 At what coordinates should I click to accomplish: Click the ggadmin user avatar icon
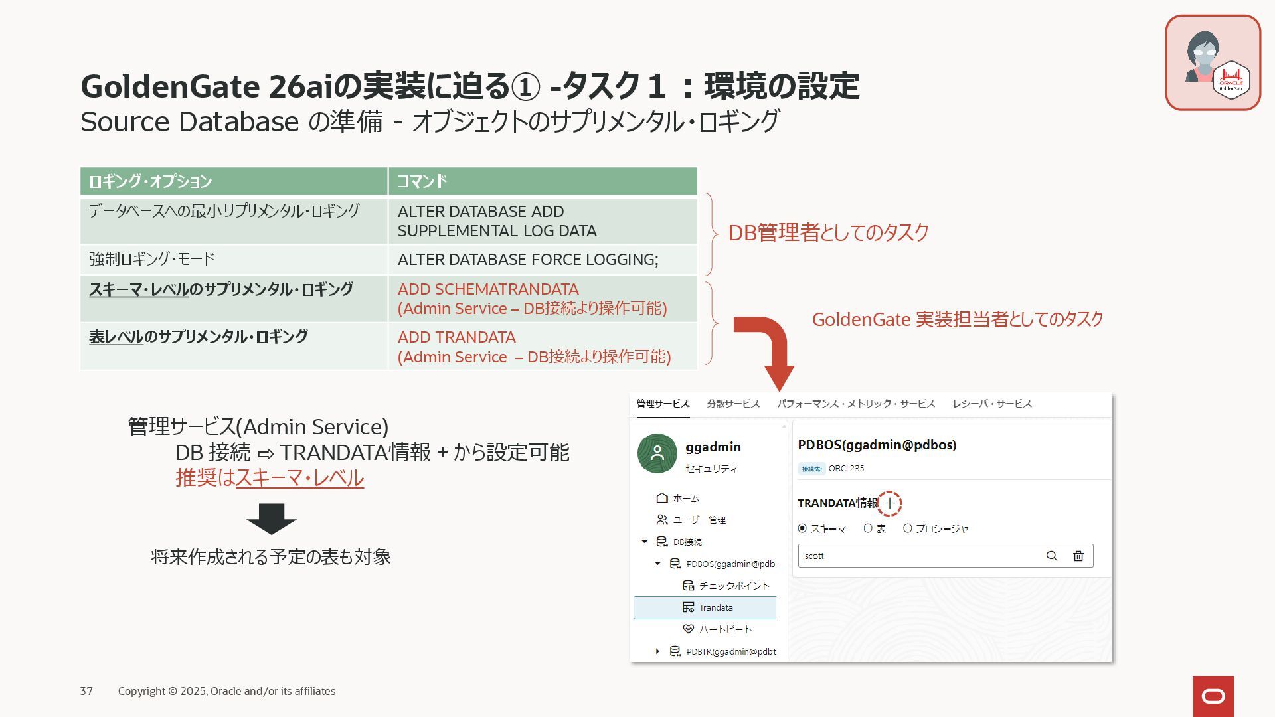pos(657,453)
